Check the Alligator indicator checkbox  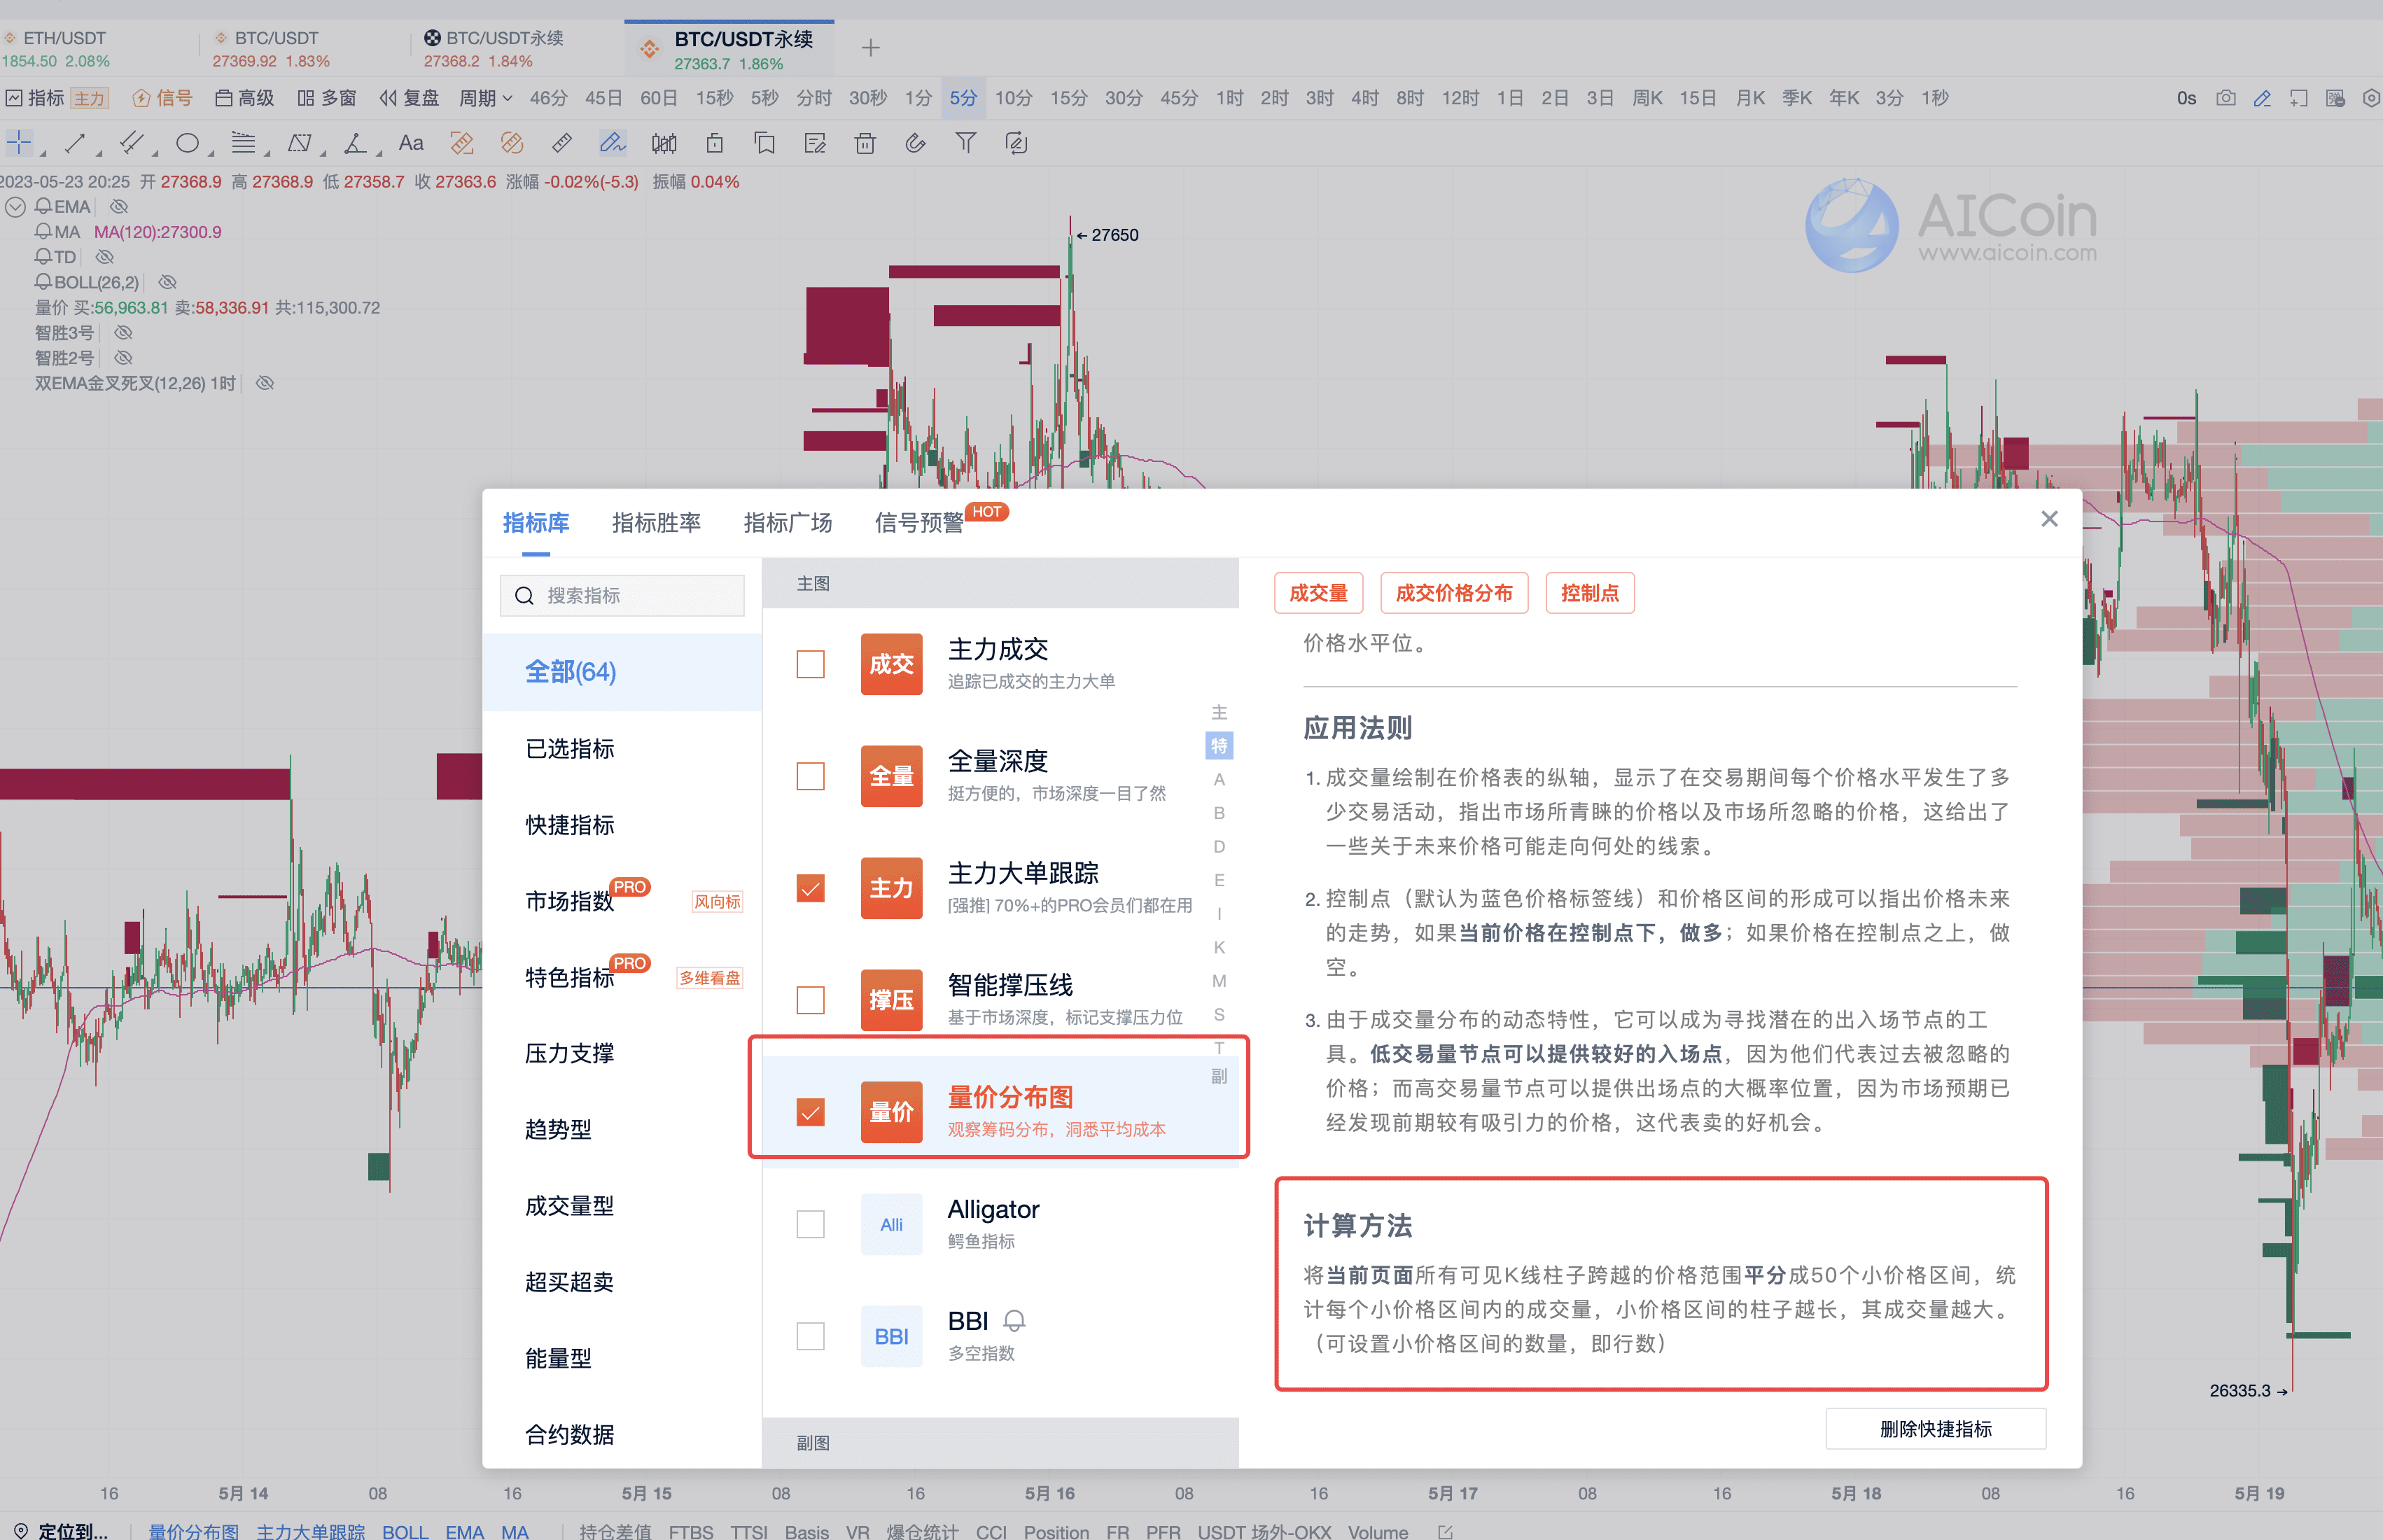810,1224
